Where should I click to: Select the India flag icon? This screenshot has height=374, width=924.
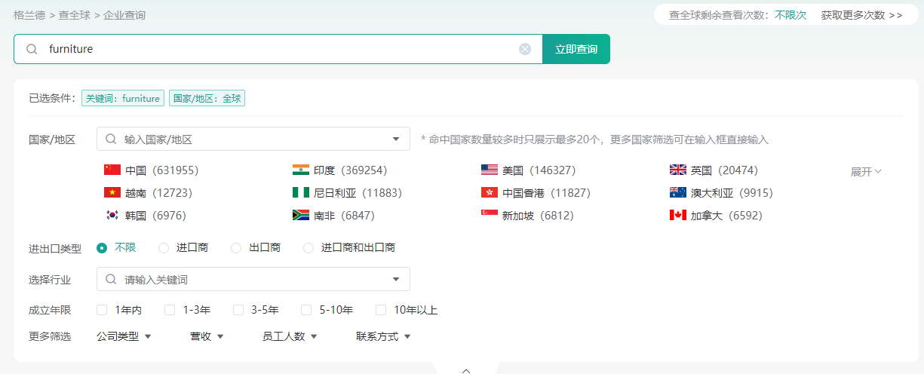301,170
